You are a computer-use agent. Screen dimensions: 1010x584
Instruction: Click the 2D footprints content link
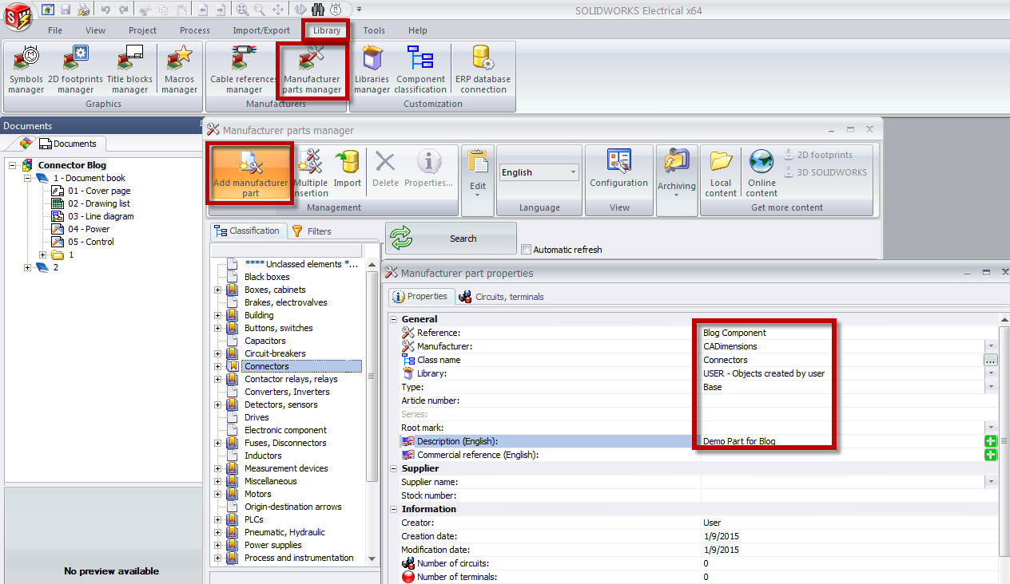[818, 155]
